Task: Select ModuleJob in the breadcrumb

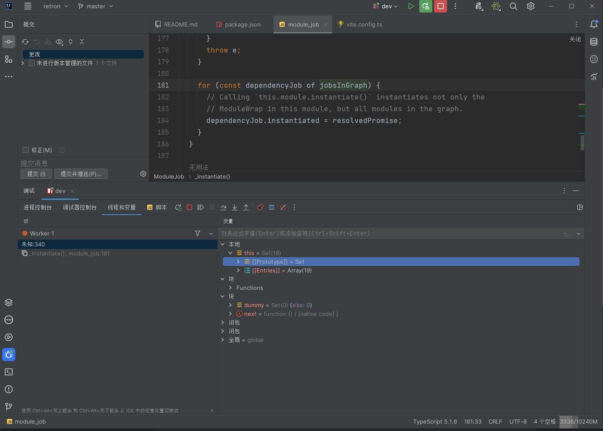Action: 169,176
